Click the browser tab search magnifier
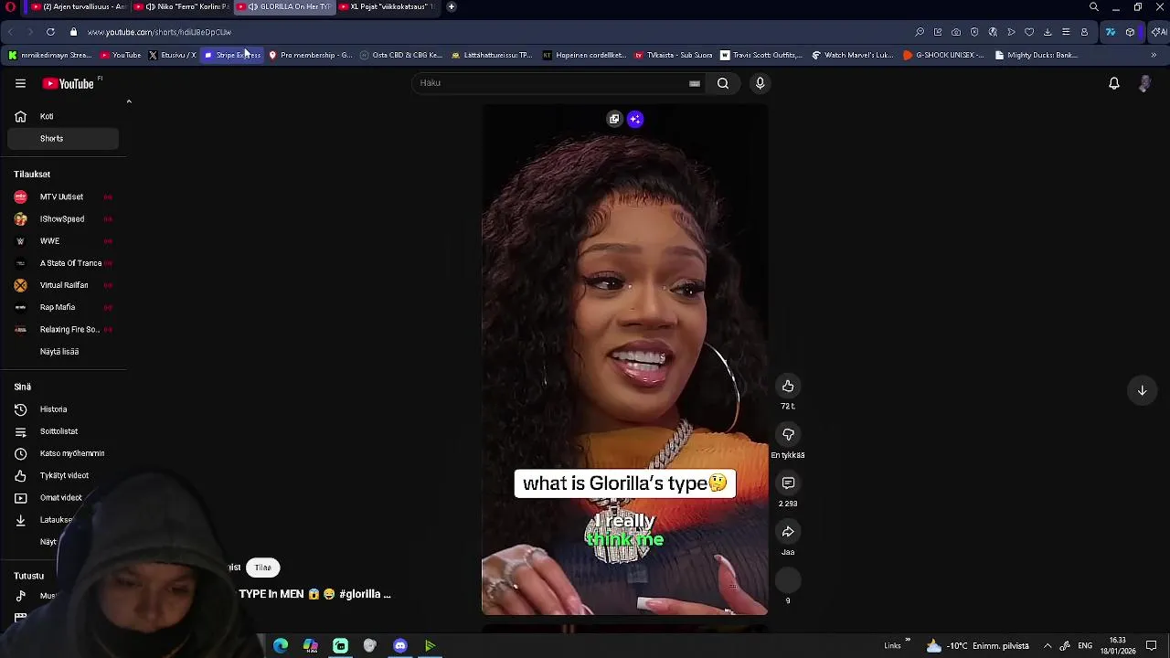 click(x=1094, y=6)
